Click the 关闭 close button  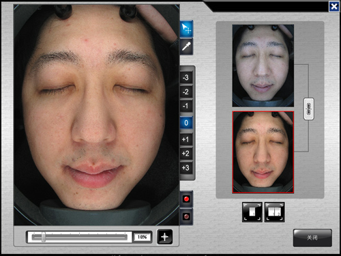click(x=312, y=238)
